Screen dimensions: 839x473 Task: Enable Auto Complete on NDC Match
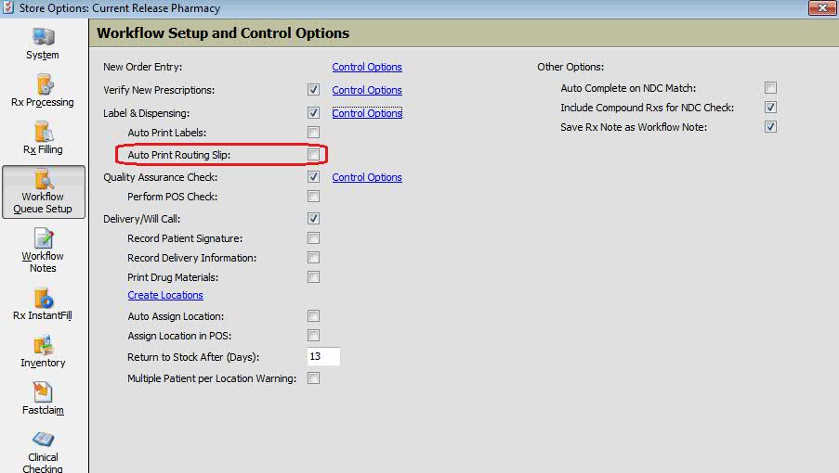pyautogui.click(x=770, y=87)
